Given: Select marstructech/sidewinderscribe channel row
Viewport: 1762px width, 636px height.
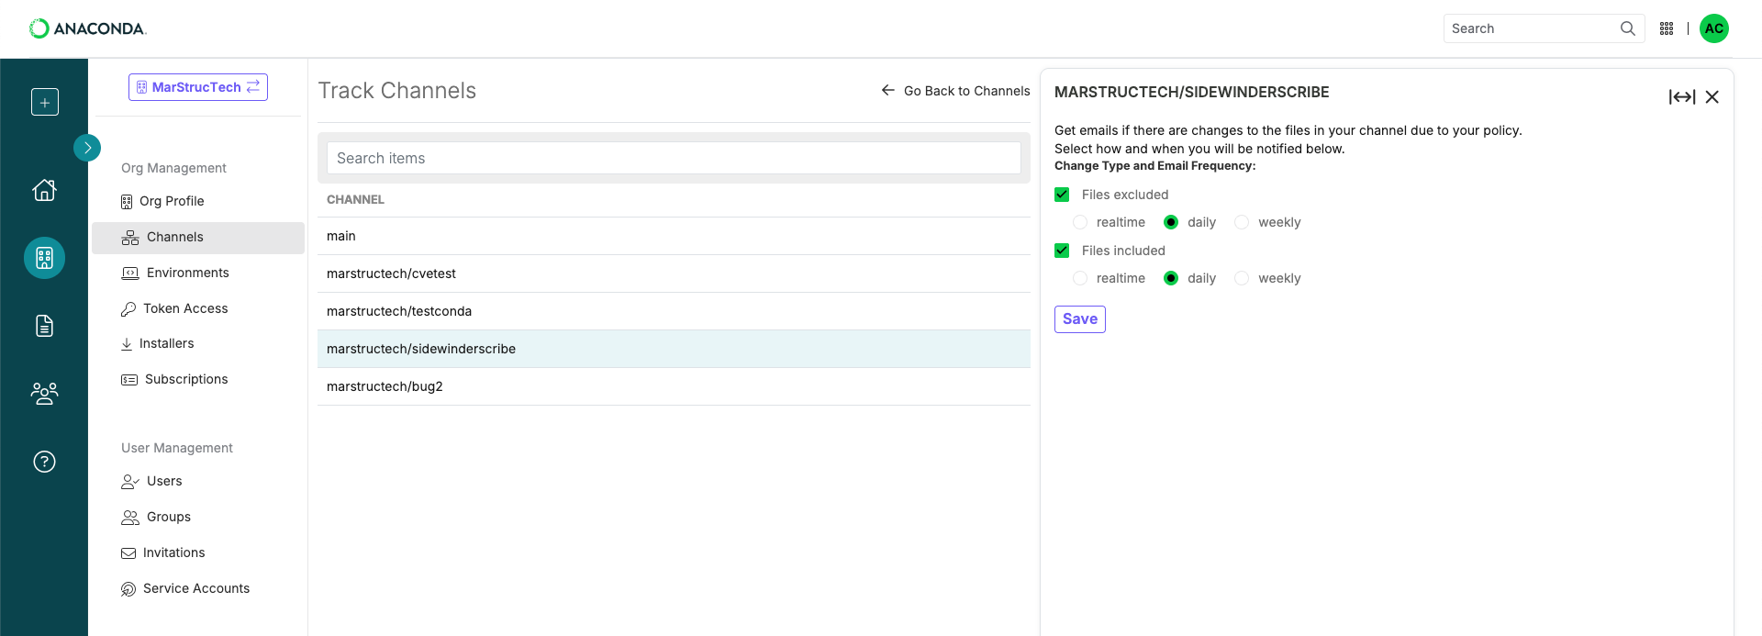Looking at the screenshot, I should click(674, 349).
